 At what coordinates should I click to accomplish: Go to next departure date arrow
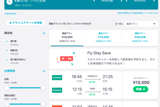point(122,1)
